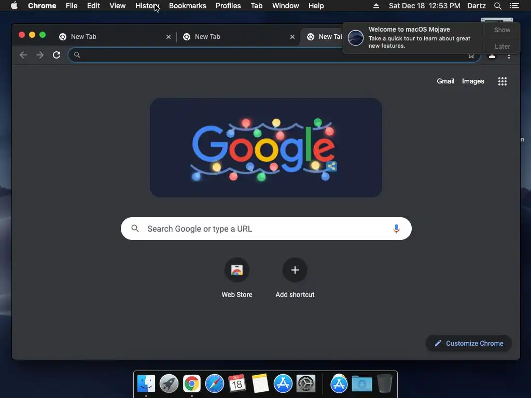This screenshot has width=531, height=398.
Task: Open Notes from the dock
Action: (x=260, y=383)
